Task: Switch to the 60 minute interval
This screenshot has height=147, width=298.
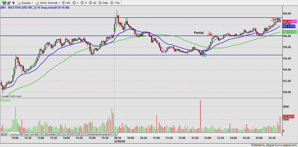Action: pos(92,3)
